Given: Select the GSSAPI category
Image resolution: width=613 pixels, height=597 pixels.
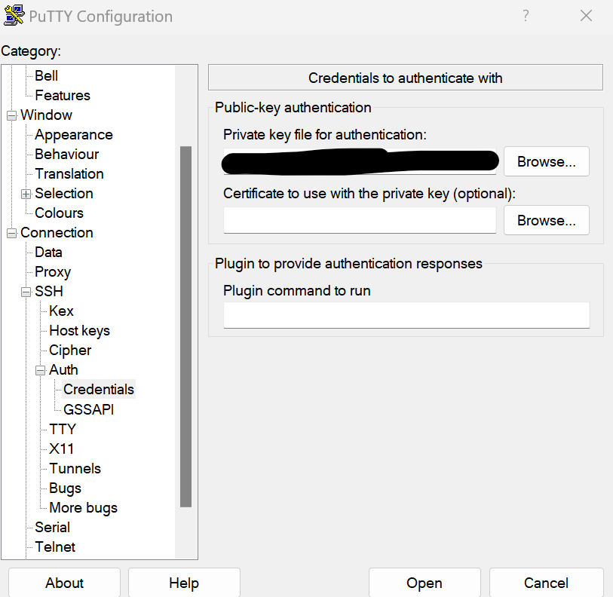Looking at the screenshot, I should pyautogui.click(x=88, y=409).
